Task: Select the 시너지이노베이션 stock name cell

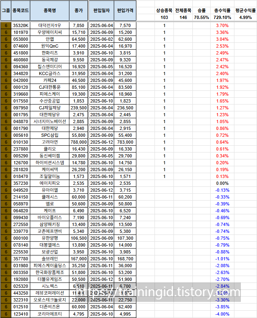Action: (x=50, y=122)
